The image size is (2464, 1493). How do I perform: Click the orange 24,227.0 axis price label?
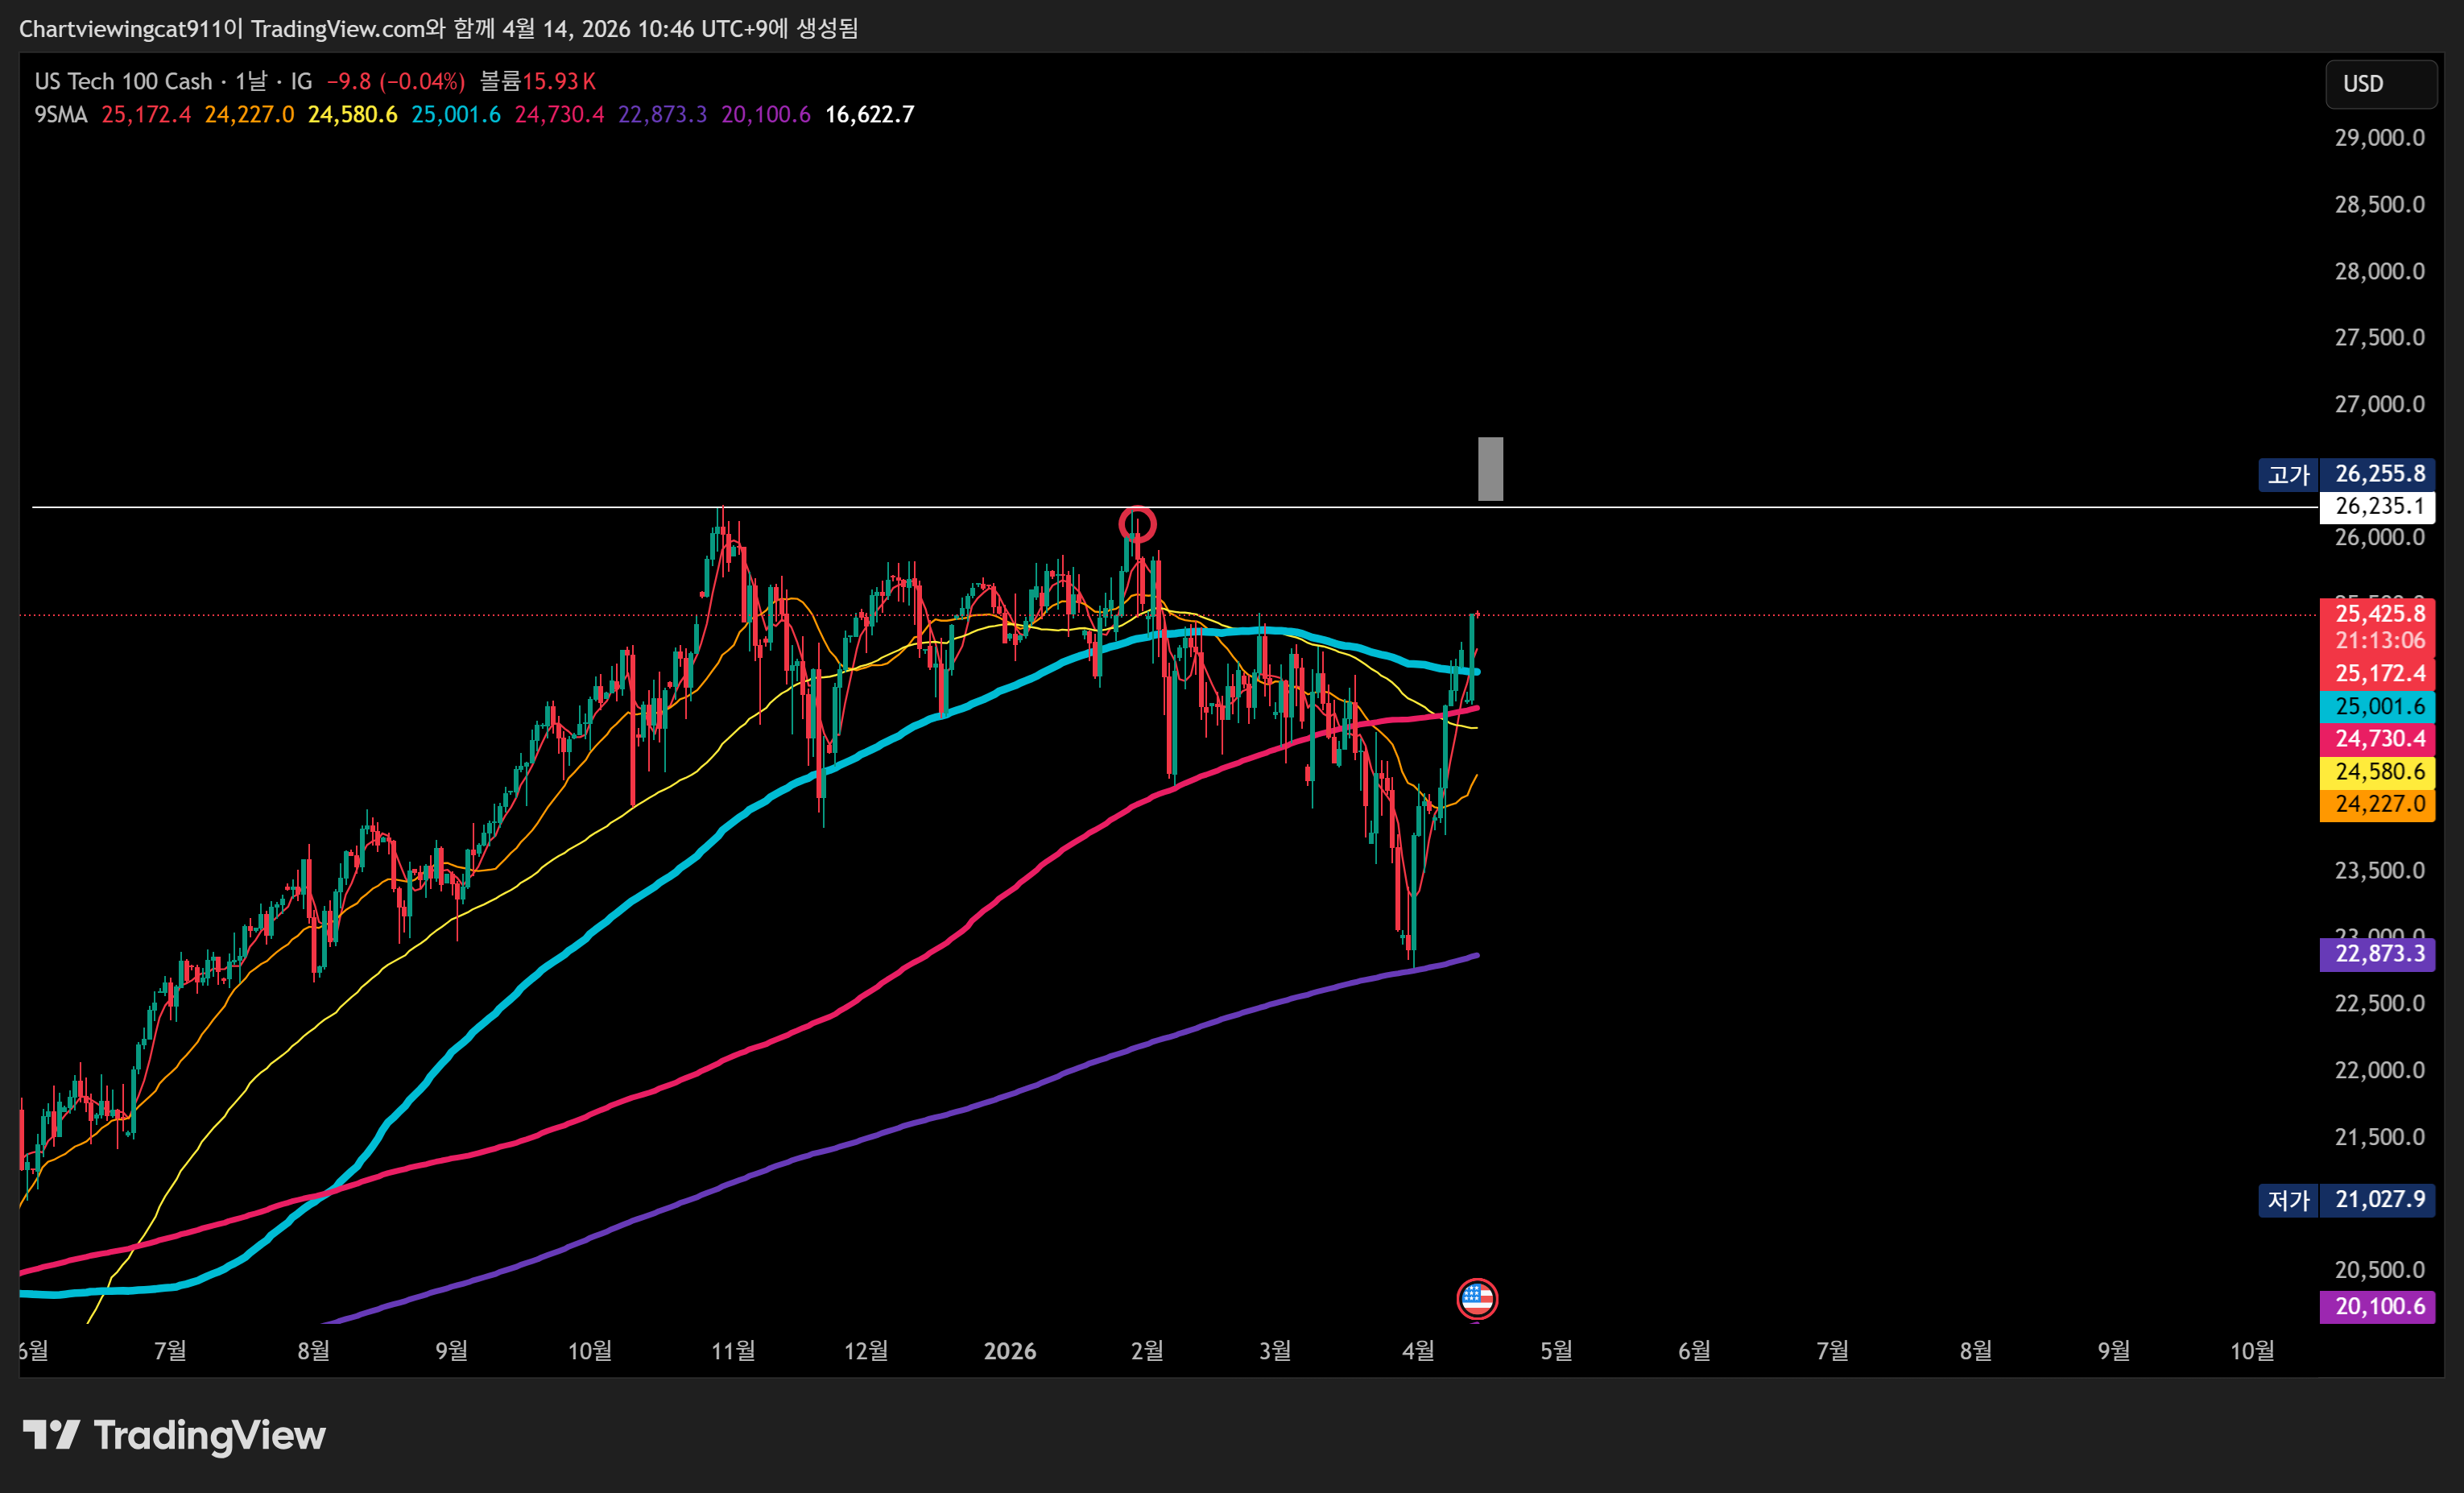(x=2378, y=804)
